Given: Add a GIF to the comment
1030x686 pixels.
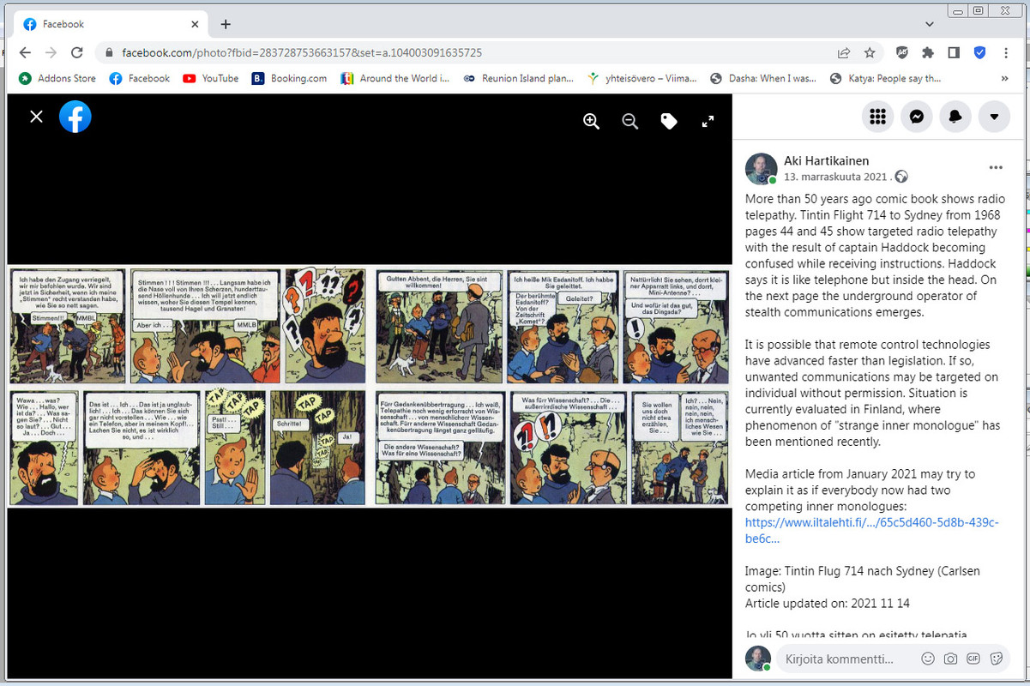Looking at the screenshot, I should tap(973, 659).
